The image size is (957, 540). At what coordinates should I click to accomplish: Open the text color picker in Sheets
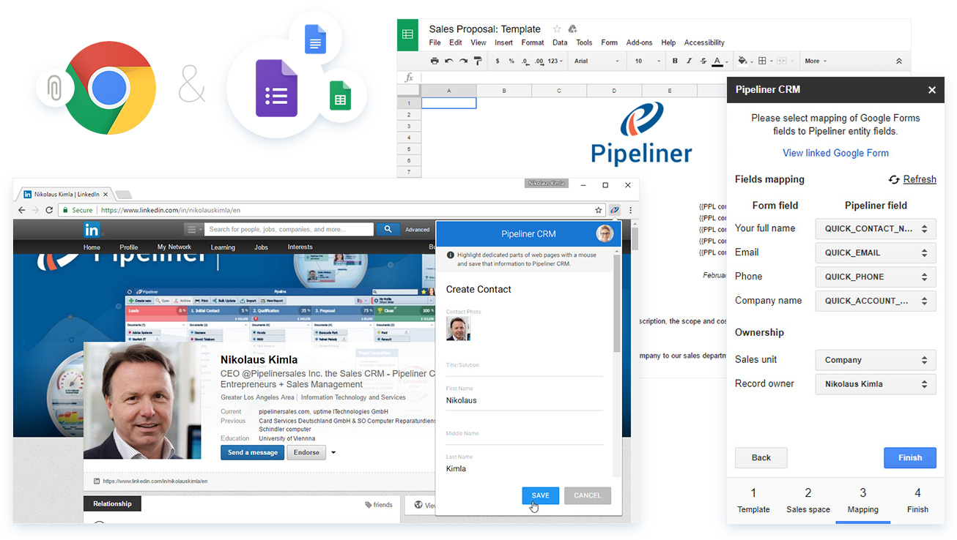tap(719, 61)
